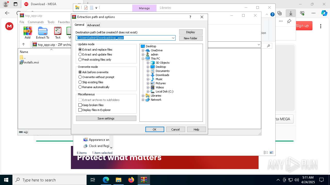Select Ask before overwrite
Viewport: 330px width, 185px height.
(x=93, y=72)
